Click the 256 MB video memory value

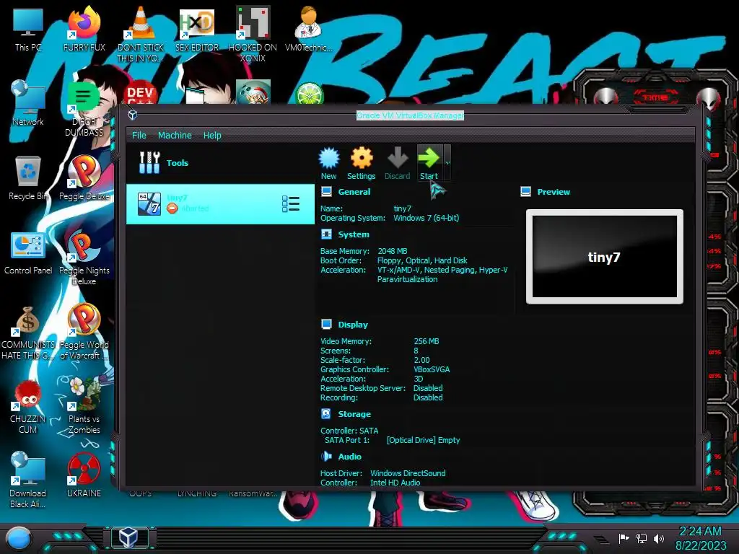(426, 341)
